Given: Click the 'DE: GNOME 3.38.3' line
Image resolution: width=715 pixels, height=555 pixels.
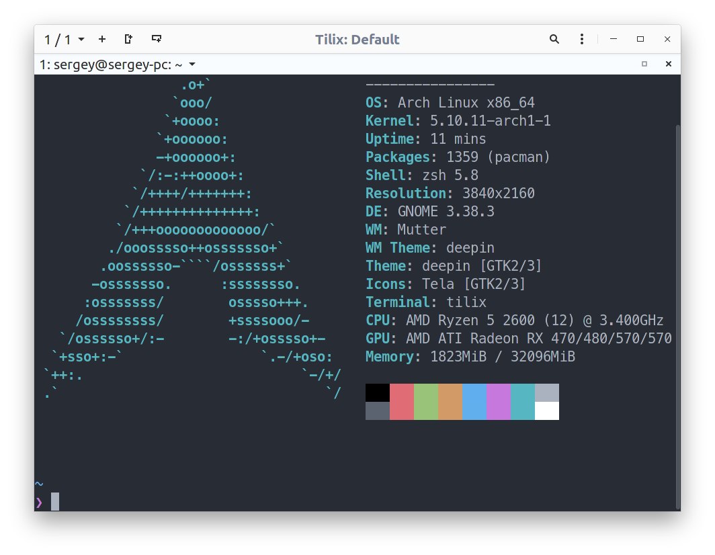Looking at the screenshot, I should [429, 212].
